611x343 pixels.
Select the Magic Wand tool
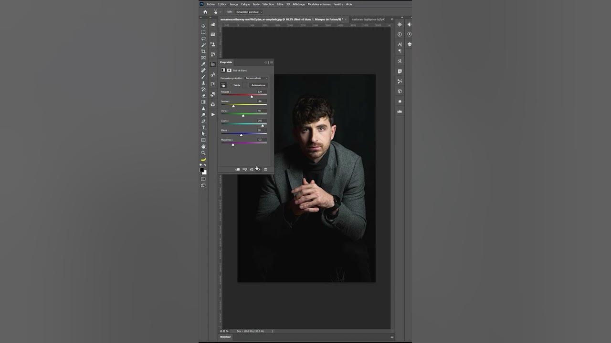(203, 45)
